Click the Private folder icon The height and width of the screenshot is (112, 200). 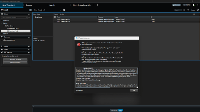click(x=4, y=21)
